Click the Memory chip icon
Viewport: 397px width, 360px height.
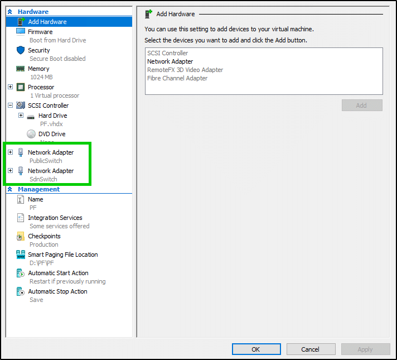tap(20, 69)
